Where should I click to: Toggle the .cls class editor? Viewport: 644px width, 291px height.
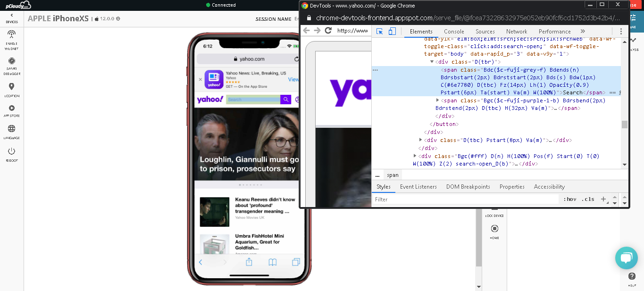pos(588,200)
